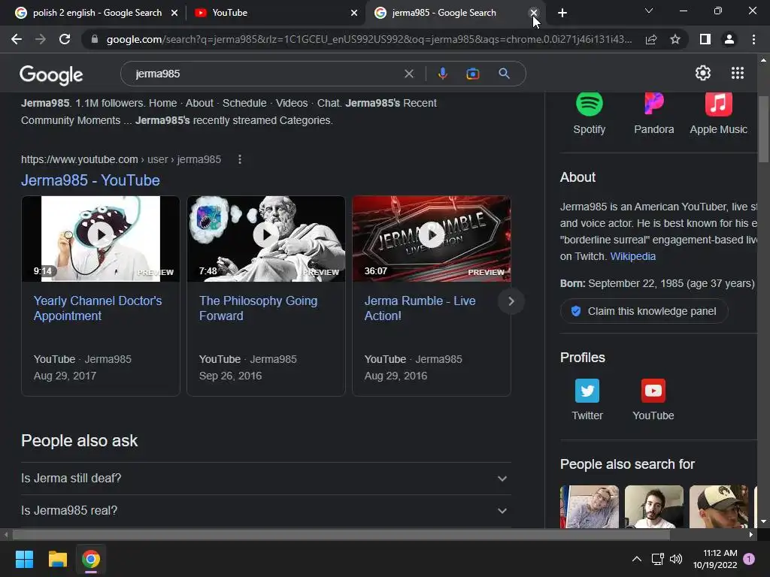Image resolution: width=770 pixels, height=577 pixels.
Task: Start voice search with microphone
Action: click(x=442, y=74)
